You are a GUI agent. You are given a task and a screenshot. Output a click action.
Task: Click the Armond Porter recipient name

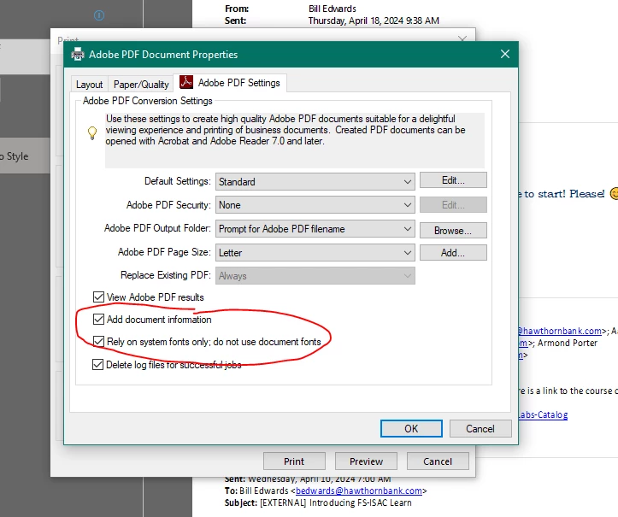tap(568, 343)
